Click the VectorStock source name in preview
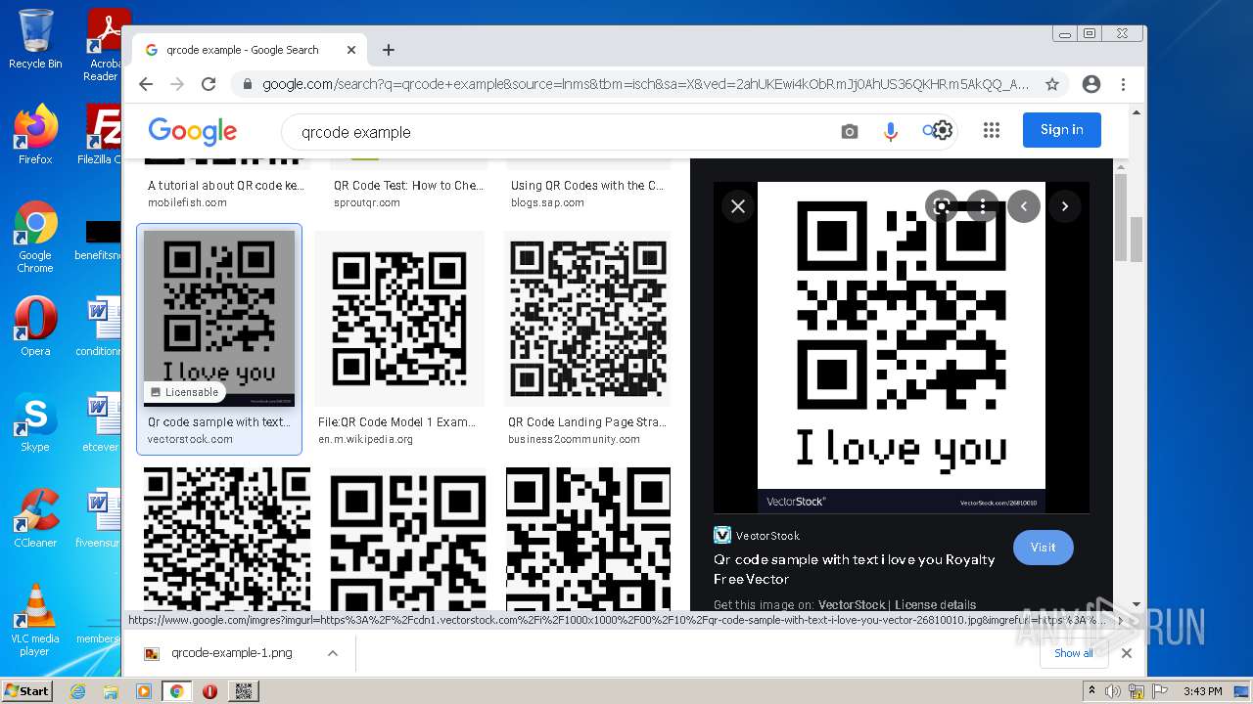 pos(767,536)
